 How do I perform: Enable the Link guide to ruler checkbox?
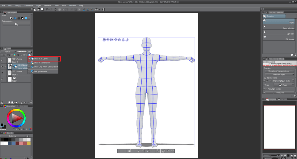click(x=29, y=71)
